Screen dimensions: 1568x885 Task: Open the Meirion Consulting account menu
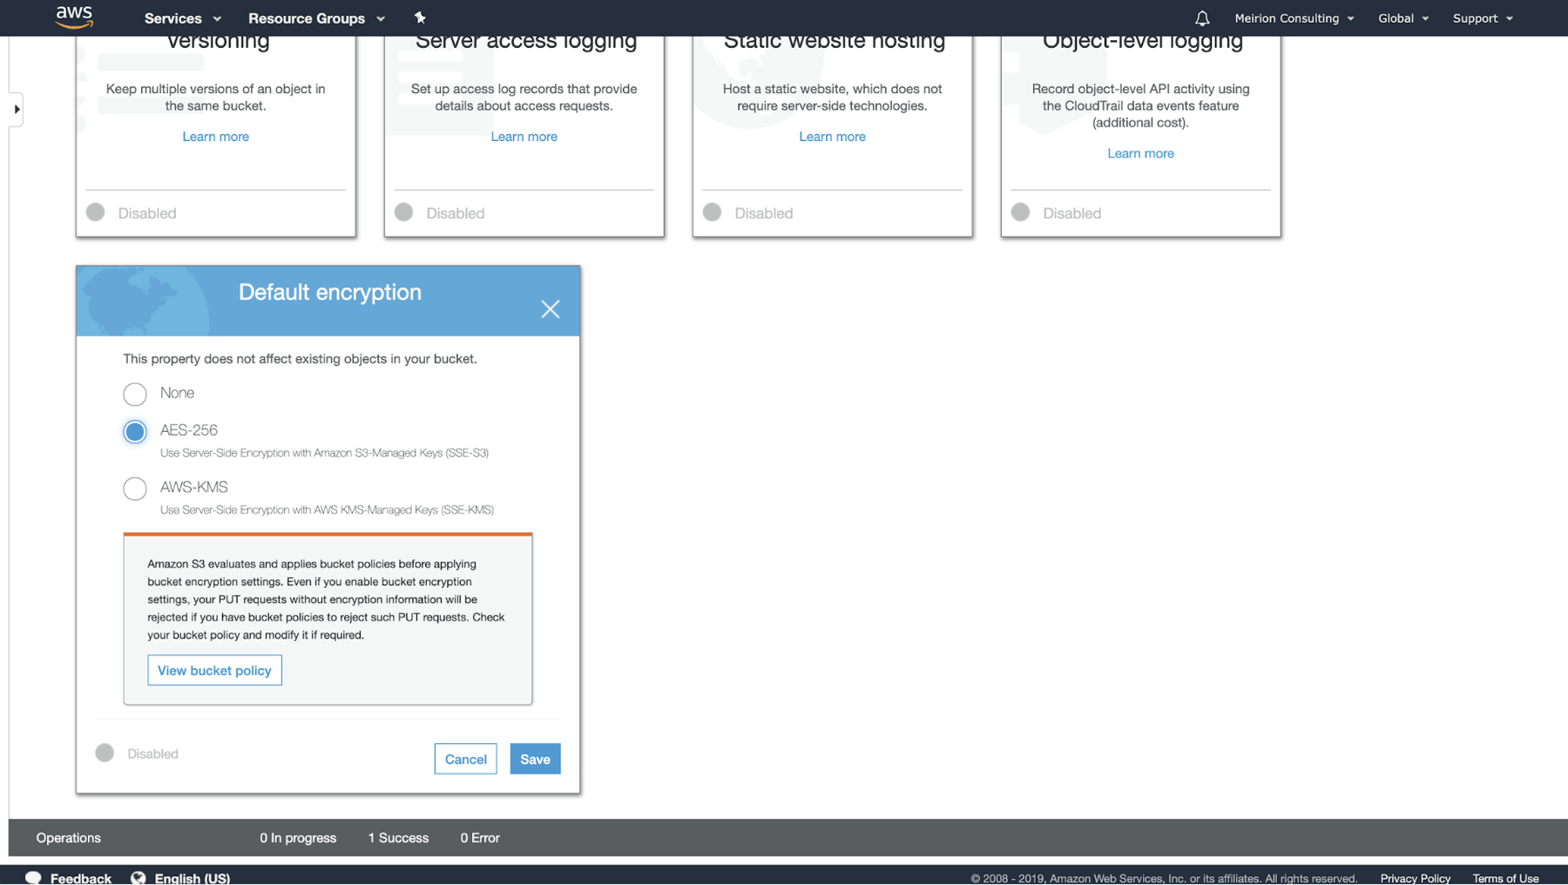pos(1294,18)
